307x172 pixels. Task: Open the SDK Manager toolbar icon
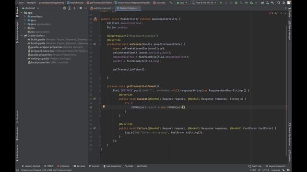[272, 3]
